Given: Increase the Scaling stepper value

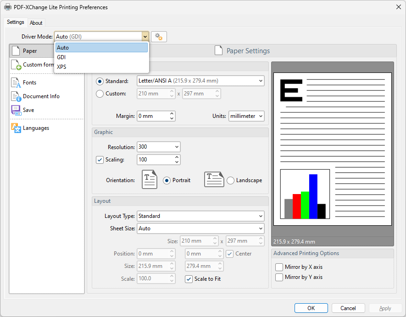Looking at the screenshot, I should pos(177,157).
